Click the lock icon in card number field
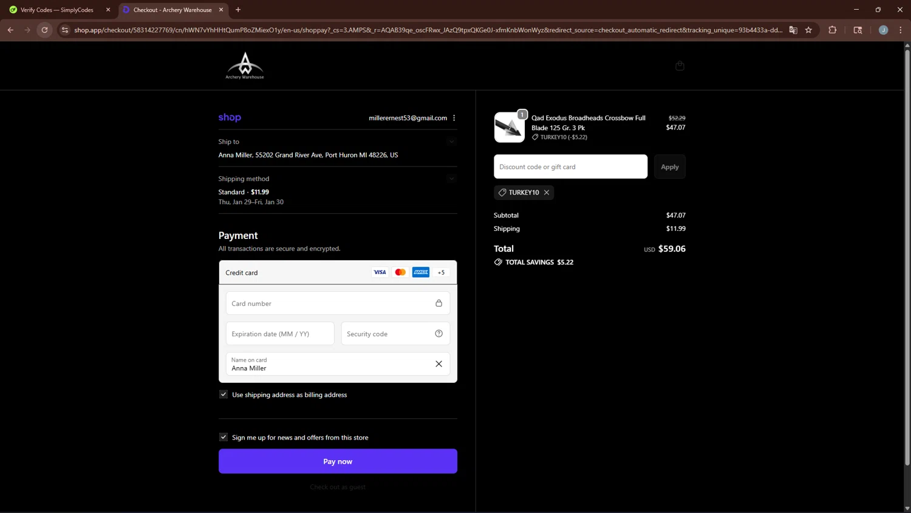The width and height of the screenshot is (911, 513). point(438,303)
